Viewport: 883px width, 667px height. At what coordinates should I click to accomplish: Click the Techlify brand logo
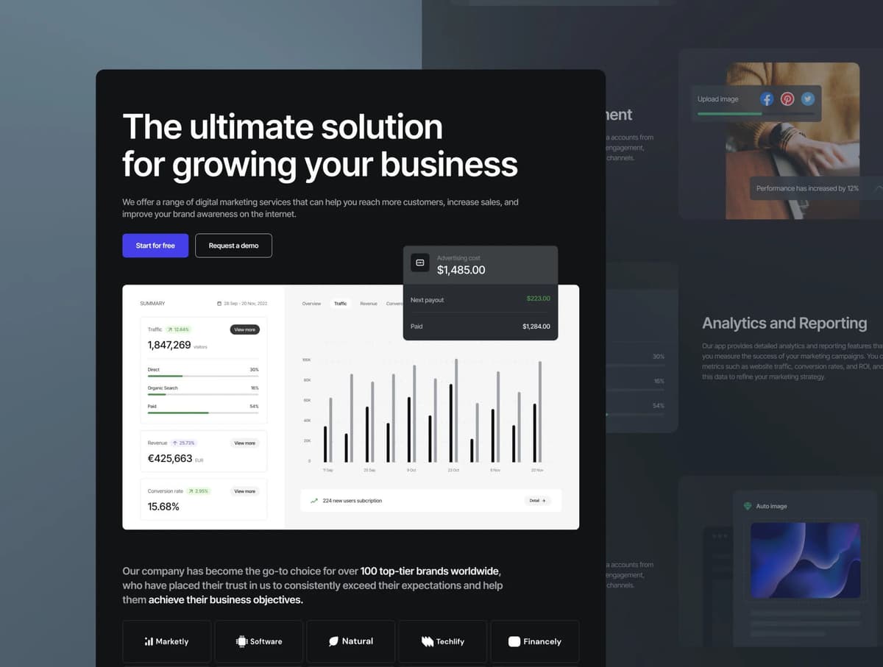443,641
